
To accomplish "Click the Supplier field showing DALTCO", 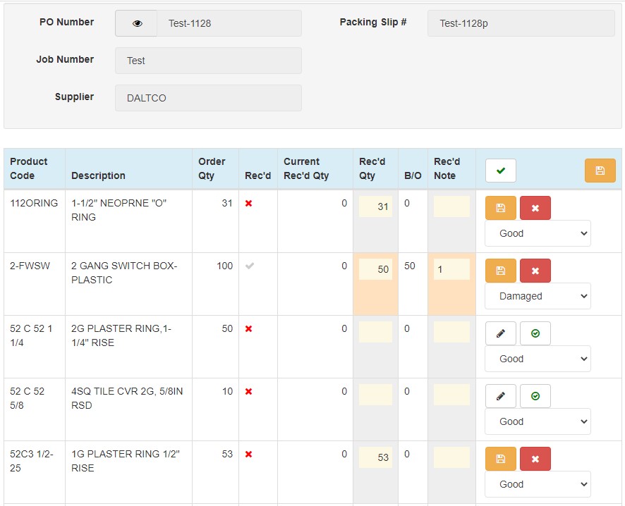I will click(x=208, y=98).
